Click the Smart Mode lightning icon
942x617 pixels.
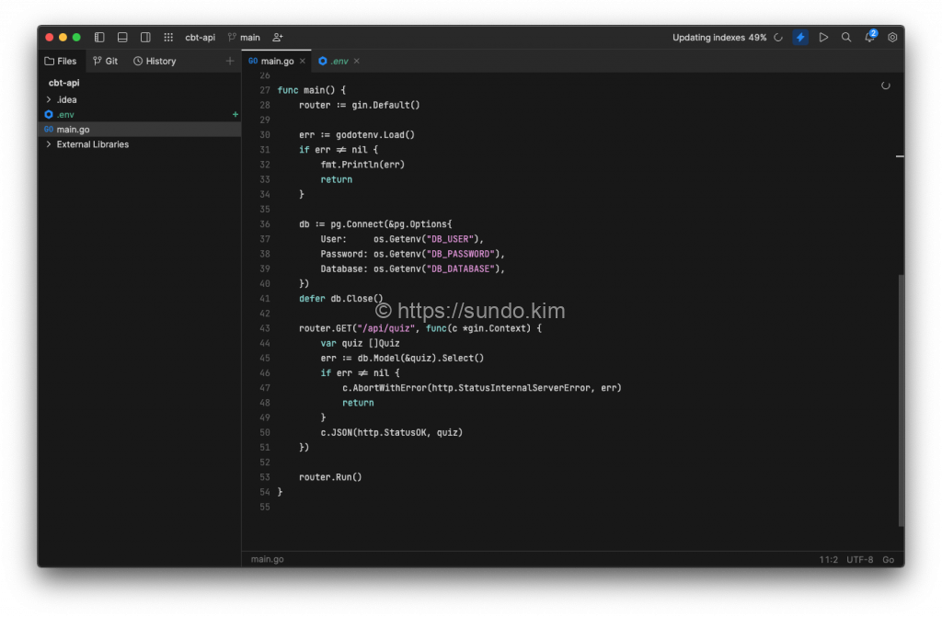(x=800, y=38)
